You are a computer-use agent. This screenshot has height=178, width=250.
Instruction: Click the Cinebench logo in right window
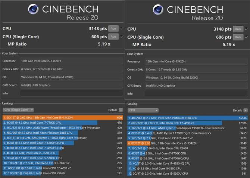pyautogui.click(x=158, y=9)
